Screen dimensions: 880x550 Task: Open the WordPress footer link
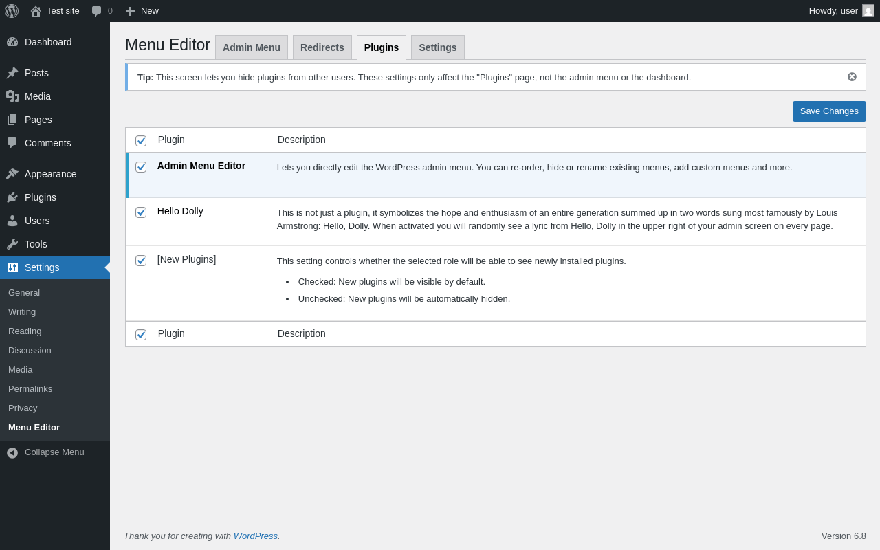click(x=255, y=536)
